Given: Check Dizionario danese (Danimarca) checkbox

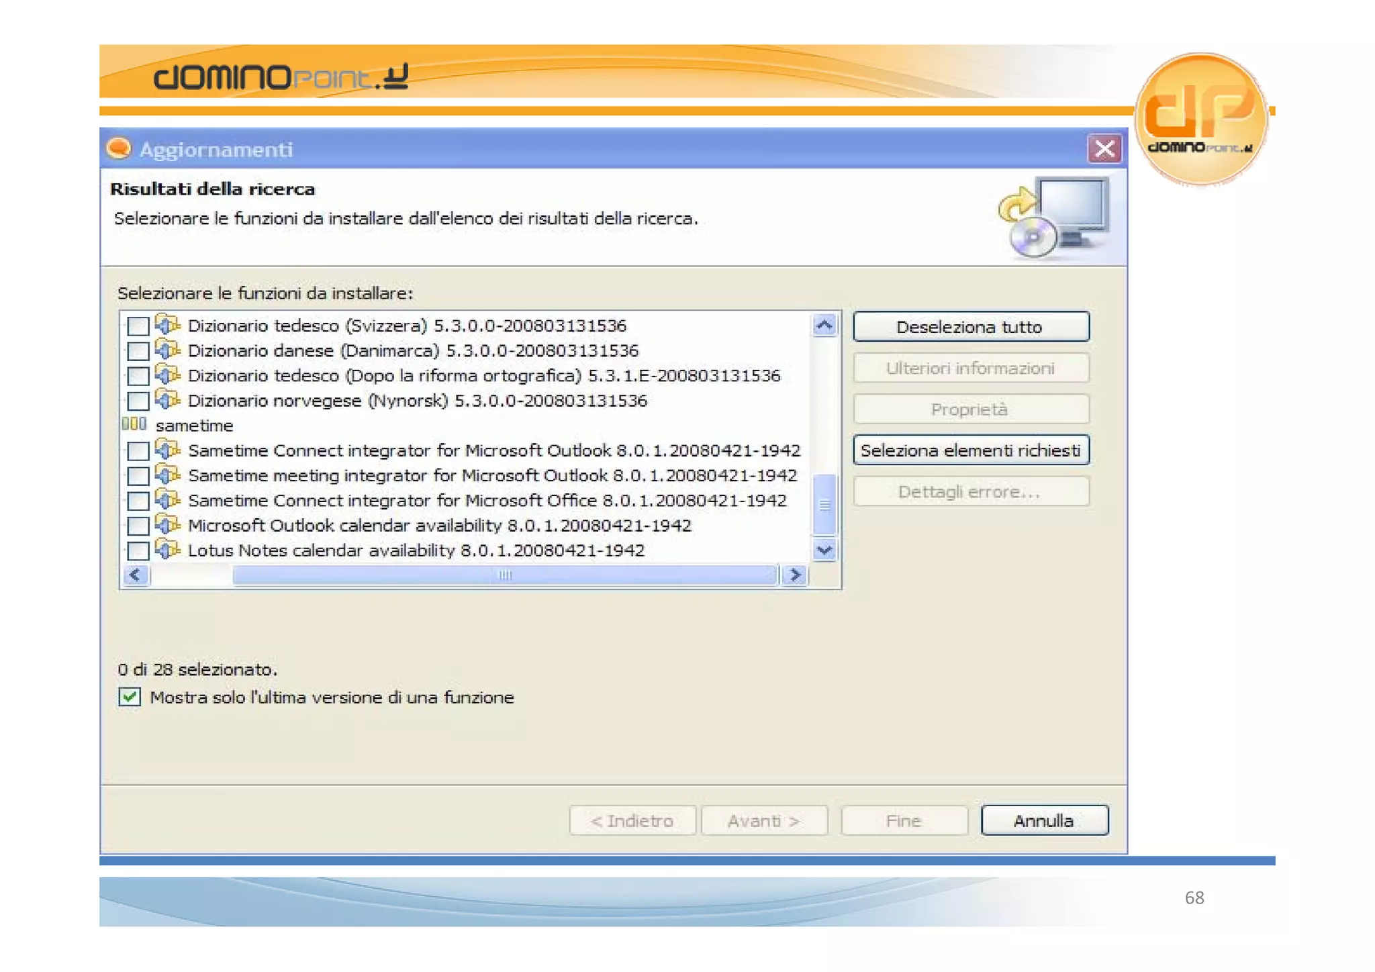Looking at the screenshot, I should tap(138, 351).
